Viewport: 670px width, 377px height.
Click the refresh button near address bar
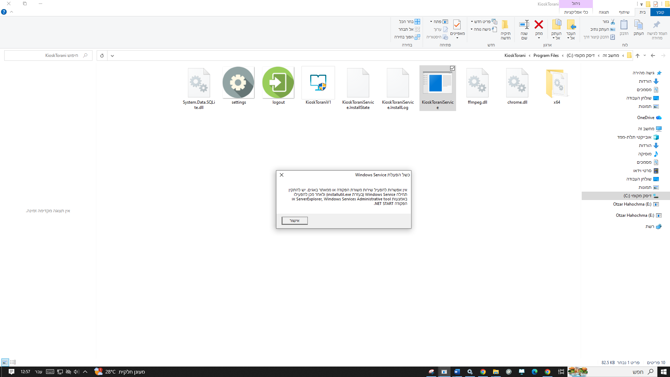click(x=102, y=56)
